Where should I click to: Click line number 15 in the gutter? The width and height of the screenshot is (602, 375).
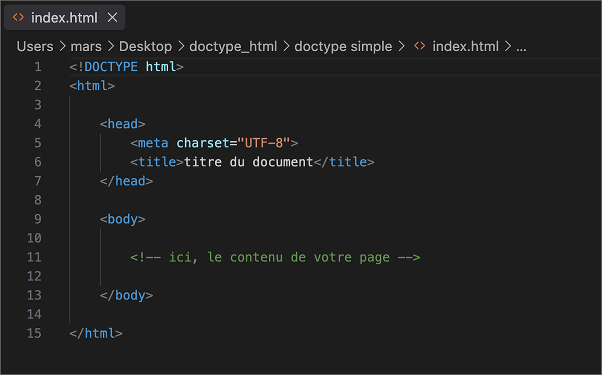point(34,333)
